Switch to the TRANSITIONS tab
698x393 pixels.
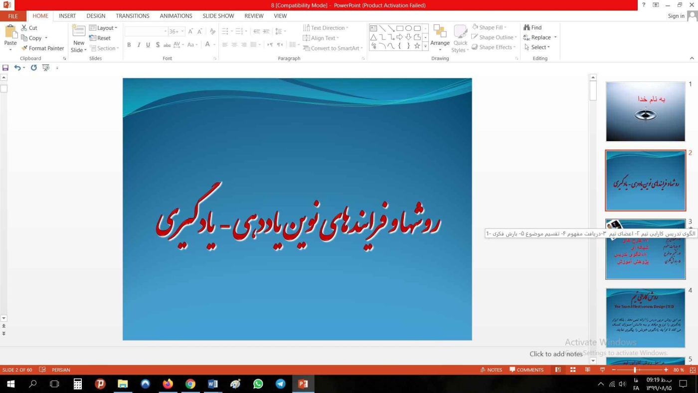[133, 16]
